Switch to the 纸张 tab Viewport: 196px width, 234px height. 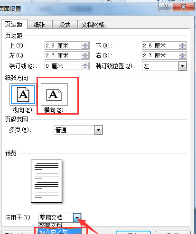click(x=39, y=25)
